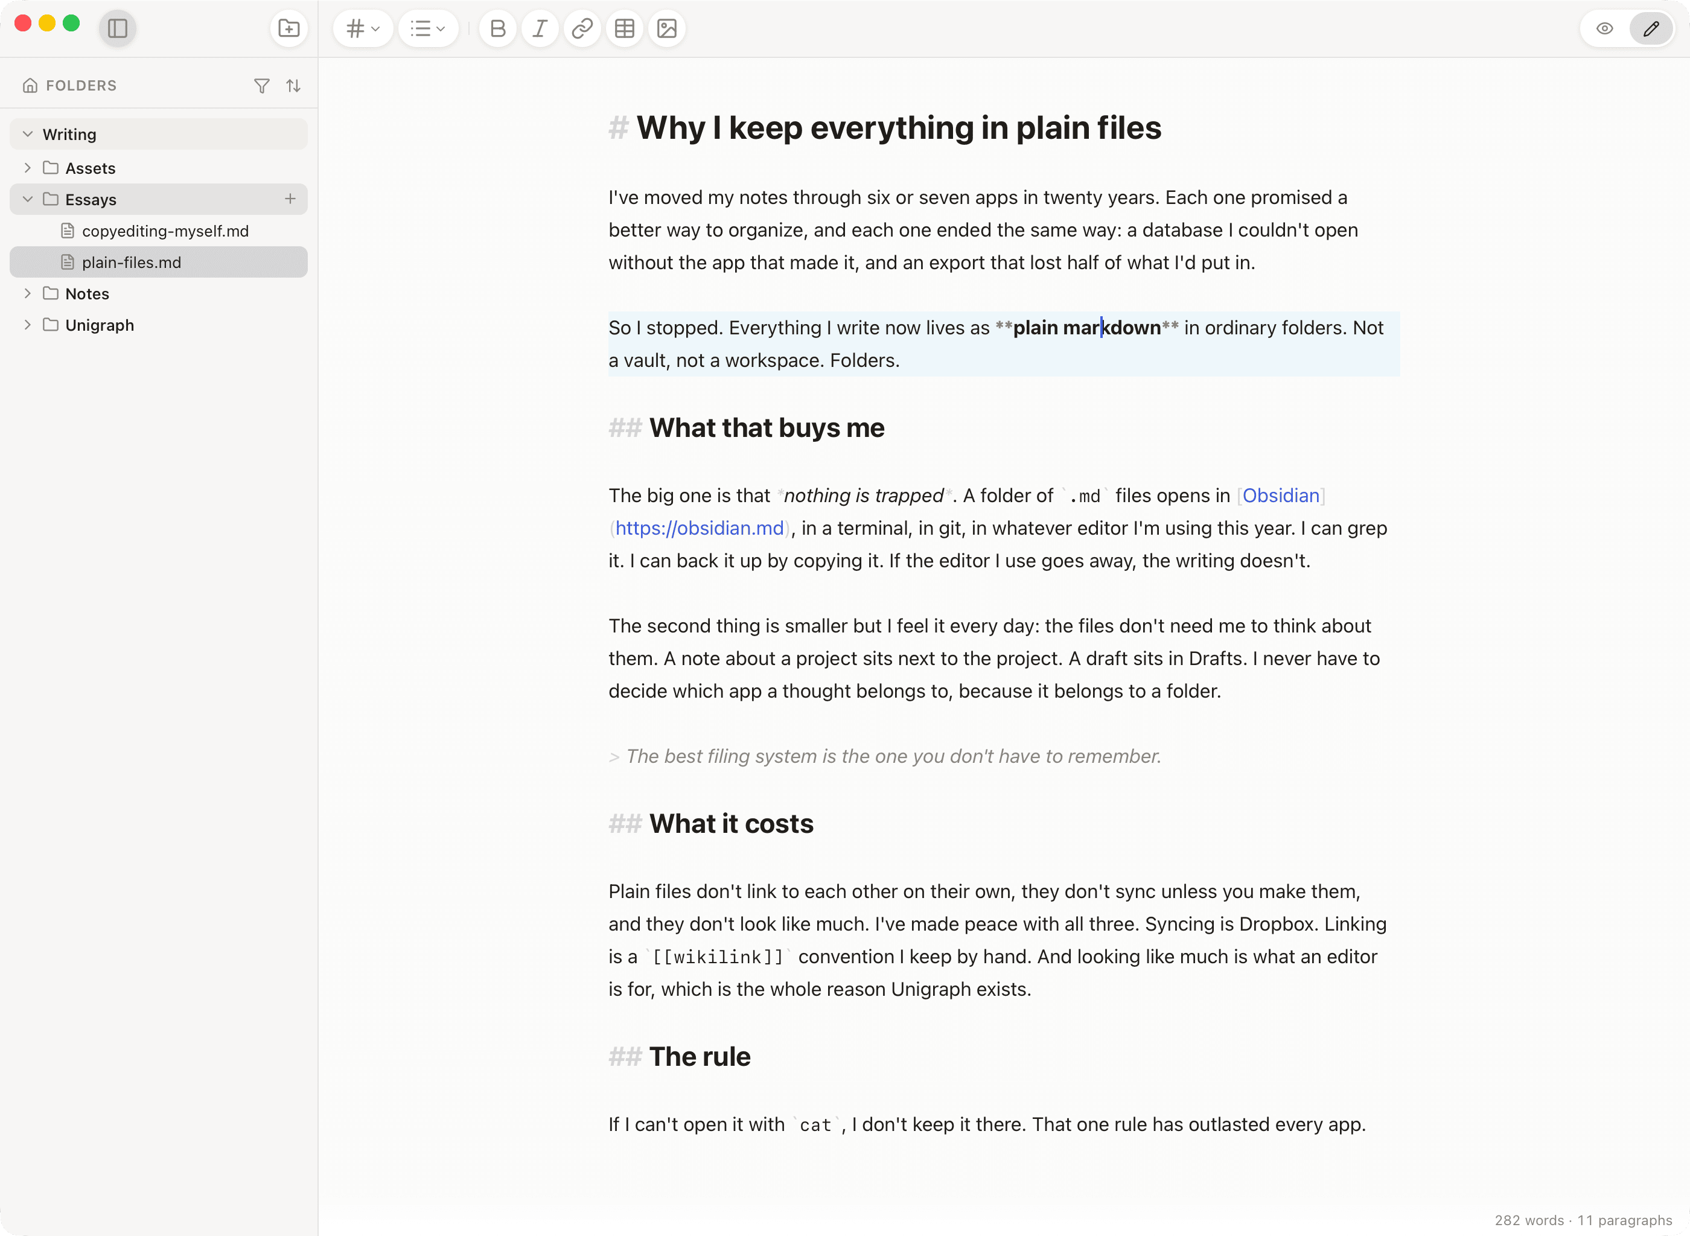Select the Unigraph folder row

click(159, 325)
